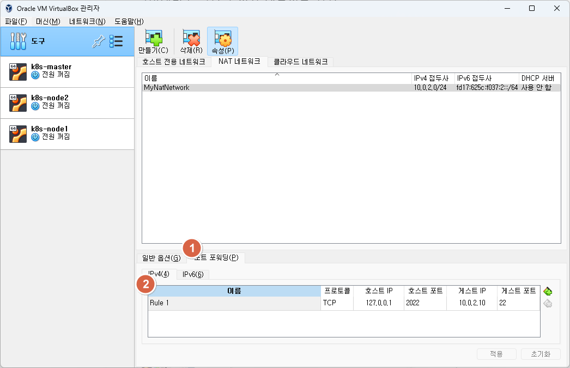Click the guest IP 10.0.2.10 cell
This screenshot has width=570, height=368.
pyautogui.click(x=472, y=303)
